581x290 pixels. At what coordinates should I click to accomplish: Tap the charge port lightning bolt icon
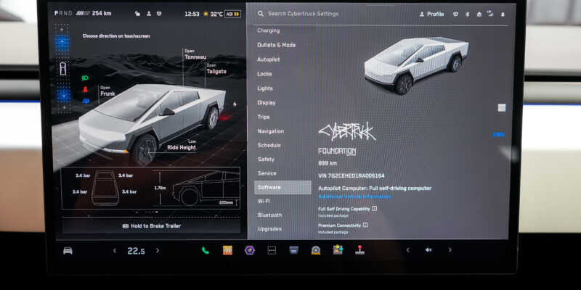235,104
